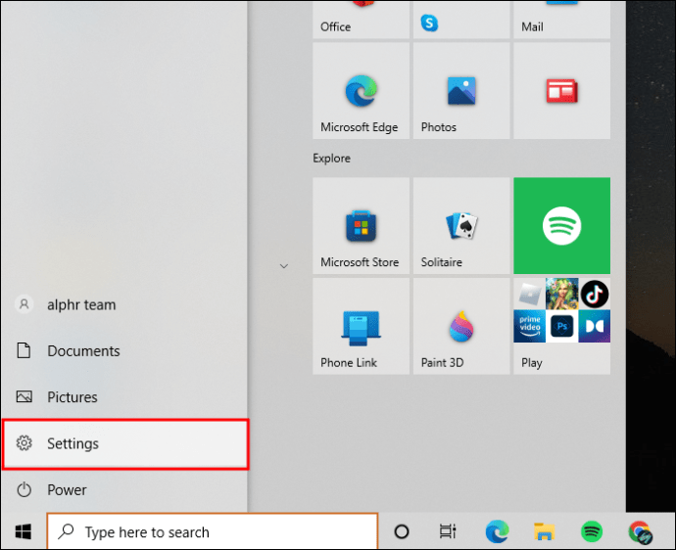Click the Type here to search box
Screen dimensions: 676x550
point(213,532)
